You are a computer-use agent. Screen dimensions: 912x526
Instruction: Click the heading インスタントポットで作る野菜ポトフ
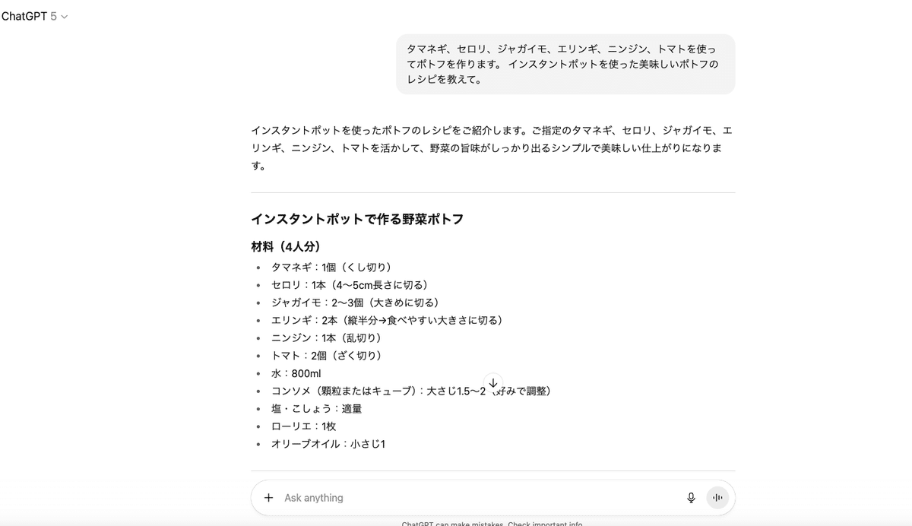pyautogui.click(x=357, y=219)
